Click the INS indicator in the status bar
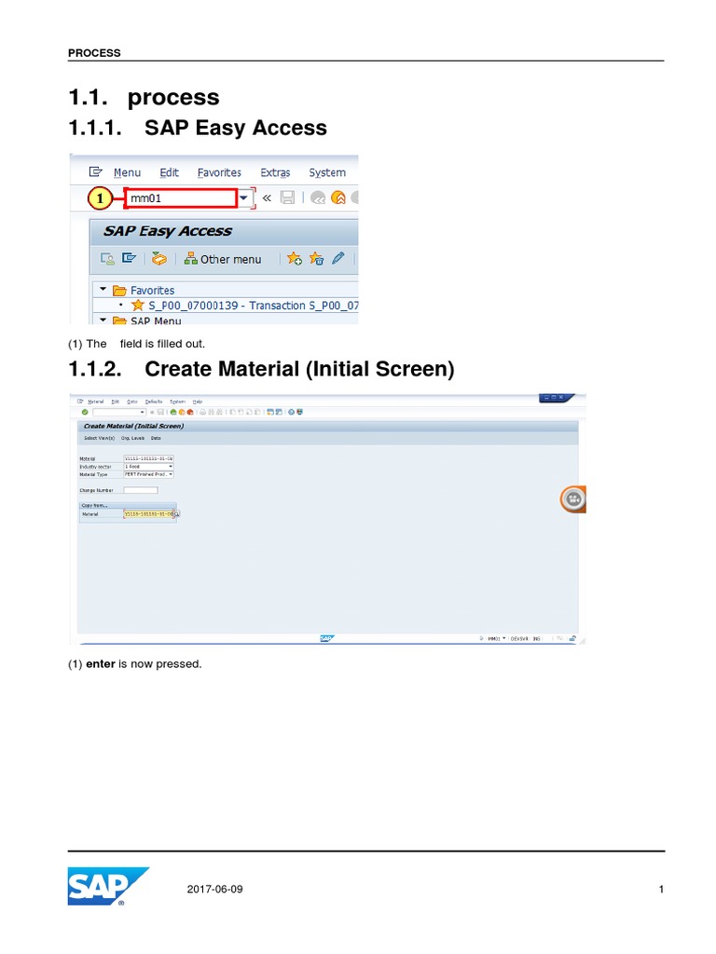The height and width of the screenshot is (954, 716). point(536,639)
